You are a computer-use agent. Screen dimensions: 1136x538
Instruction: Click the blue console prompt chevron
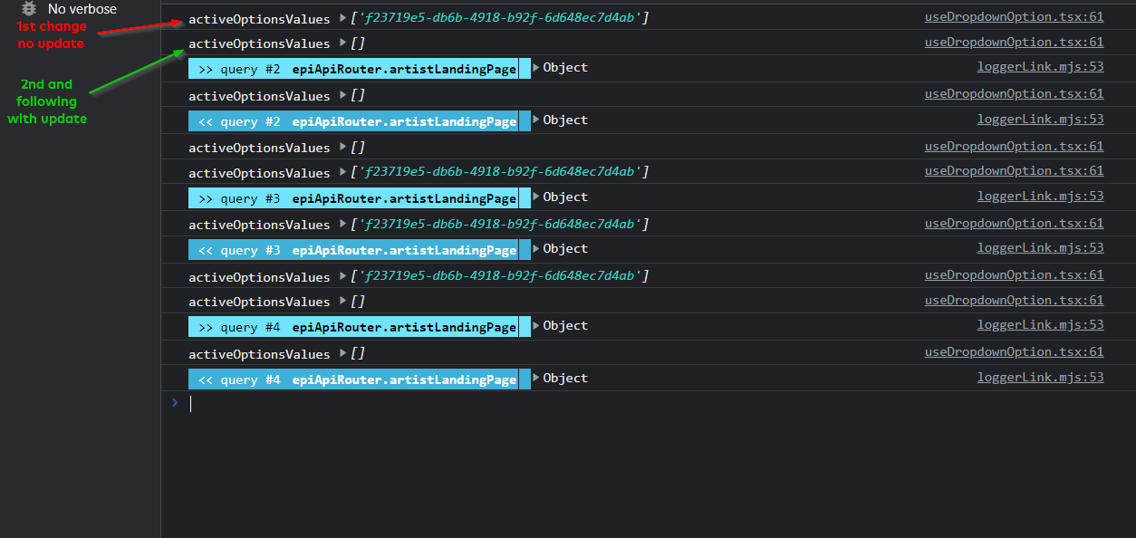[x=175, y=403]
